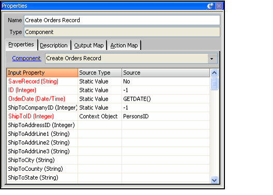273x195 pixels.
Task: Click the Source value 'No'
Action: pyautogui.click(x=166, y=82)
